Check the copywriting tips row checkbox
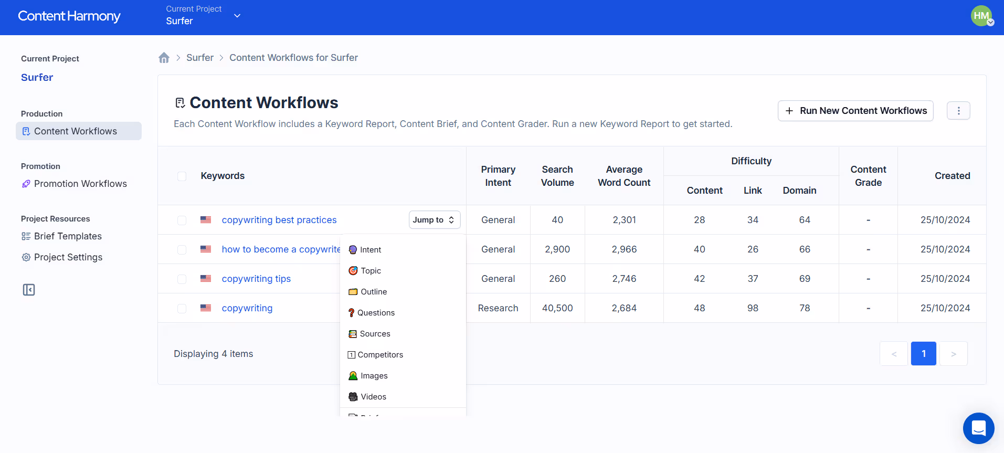The image size is (1004, 453). pyautogui.click(x=182, y=279)
